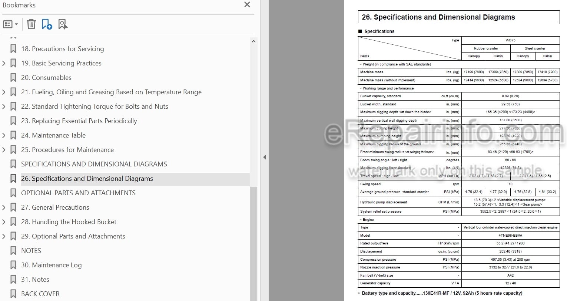This screenshot has height=301, width=567.
Task: Click bookmark icon beside 27. General Precautions
Action: click(x=13, y=207)
